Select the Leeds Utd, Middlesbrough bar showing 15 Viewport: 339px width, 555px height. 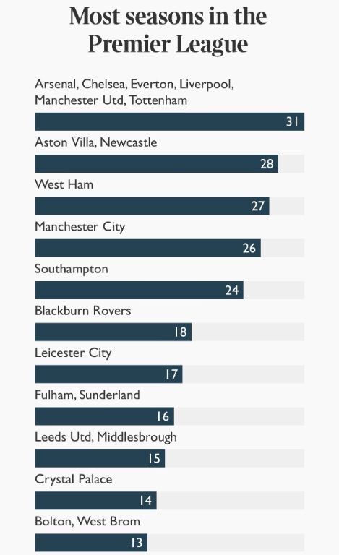tap(100, 458)
